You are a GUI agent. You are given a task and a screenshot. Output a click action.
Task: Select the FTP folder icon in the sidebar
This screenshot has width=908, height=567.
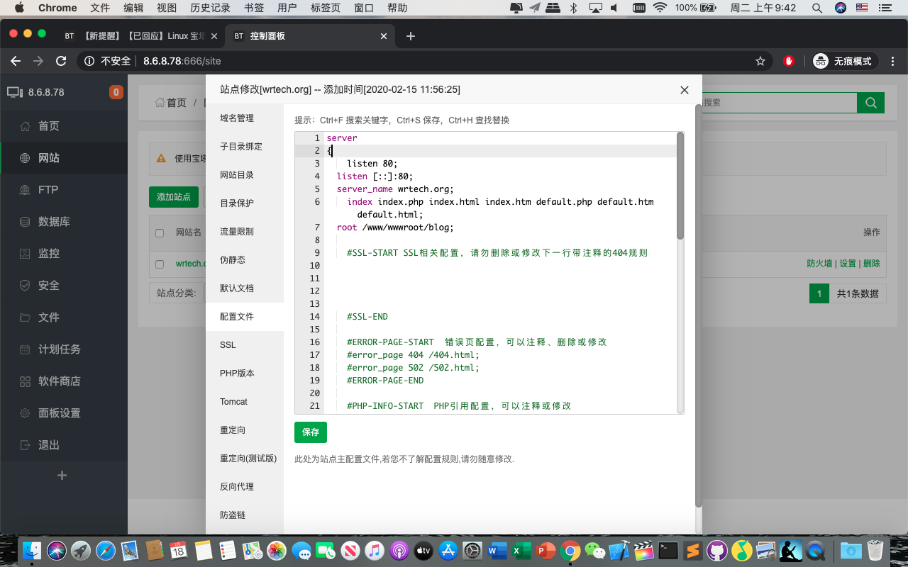(x=26, y=190)
